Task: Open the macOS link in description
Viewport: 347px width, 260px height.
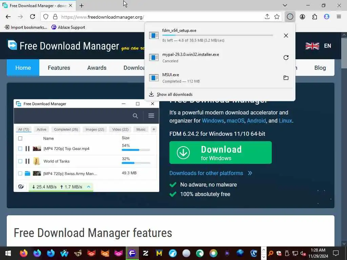Action: 236,121
